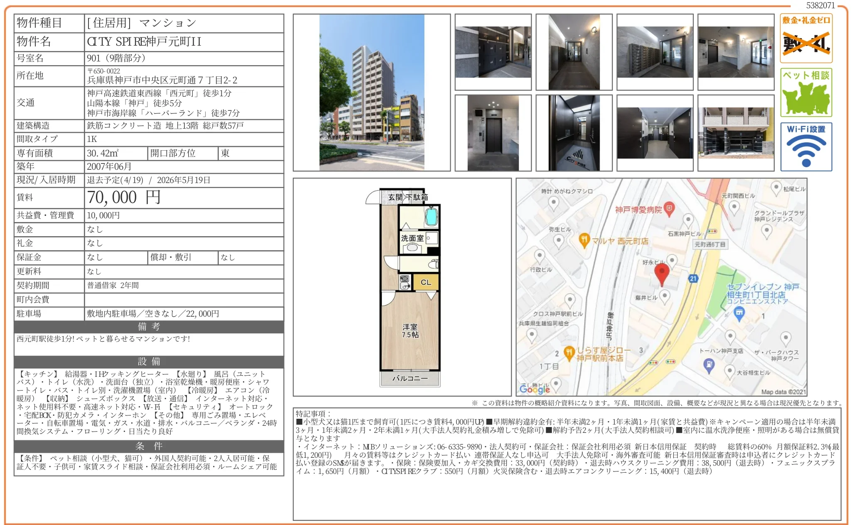Click the 元町通6丁目 intersection label
Viewport: 854px width, 525px height.
point(710,244)
